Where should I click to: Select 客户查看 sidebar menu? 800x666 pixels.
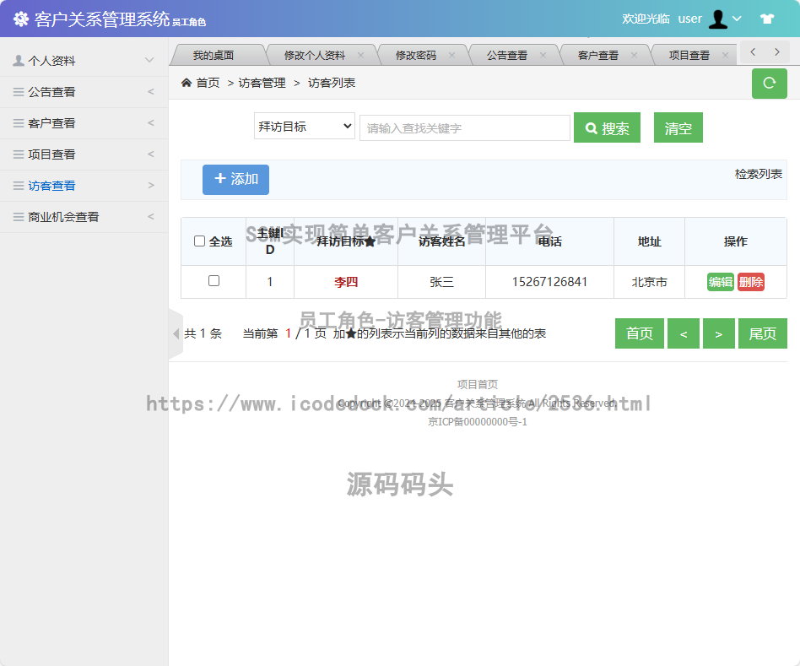[84, 123]
